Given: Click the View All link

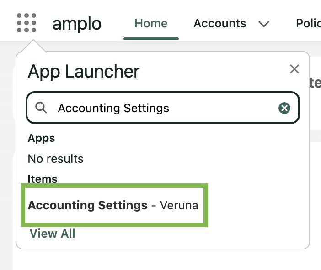Looking at the screenshot, I should (53, 234).
